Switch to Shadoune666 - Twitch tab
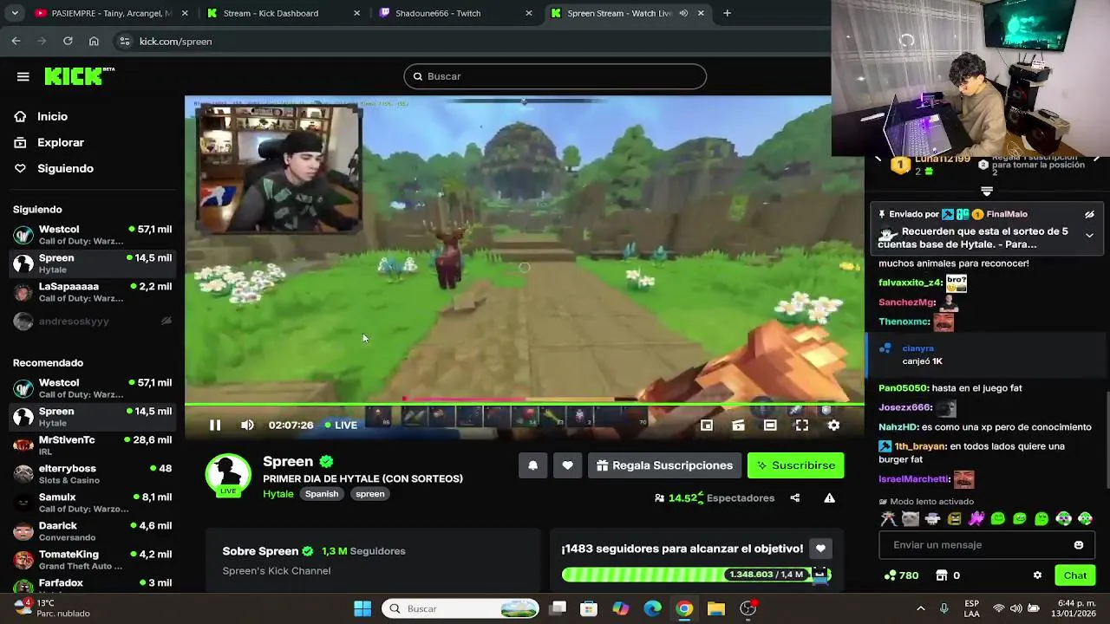 (456, 13)
